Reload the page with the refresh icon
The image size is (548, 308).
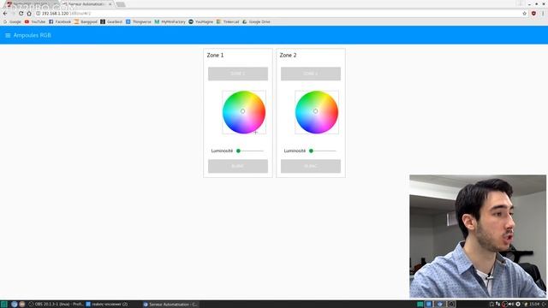21,14
